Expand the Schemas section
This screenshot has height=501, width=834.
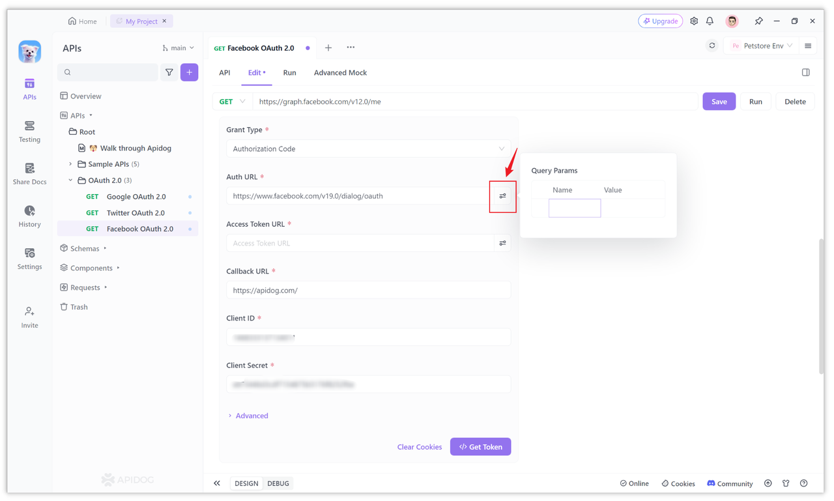tap(105, 249)
